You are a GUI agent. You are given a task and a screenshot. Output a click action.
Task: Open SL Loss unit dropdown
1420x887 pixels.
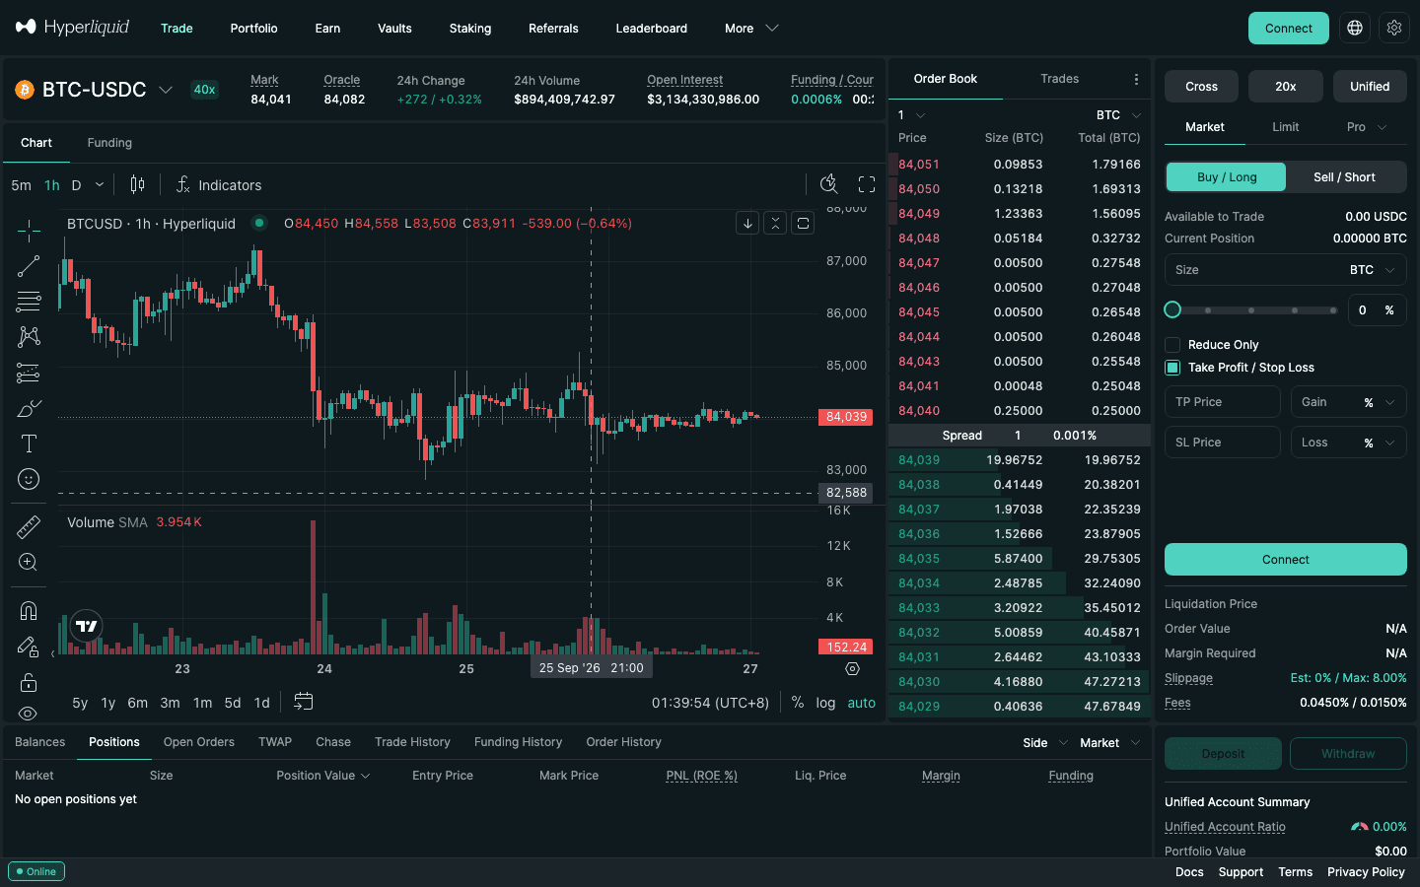point(1380,443)
